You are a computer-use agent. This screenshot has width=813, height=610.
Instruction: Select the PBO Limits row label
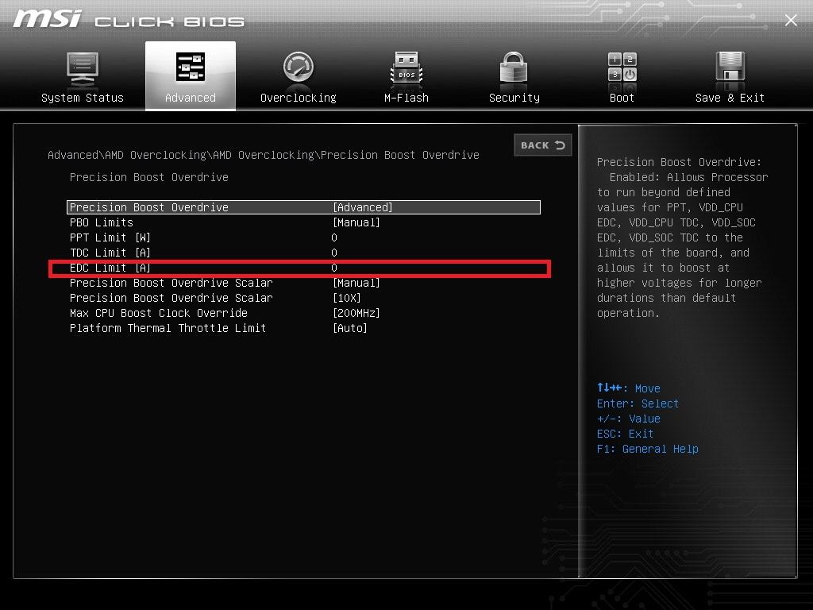[101, 222]
